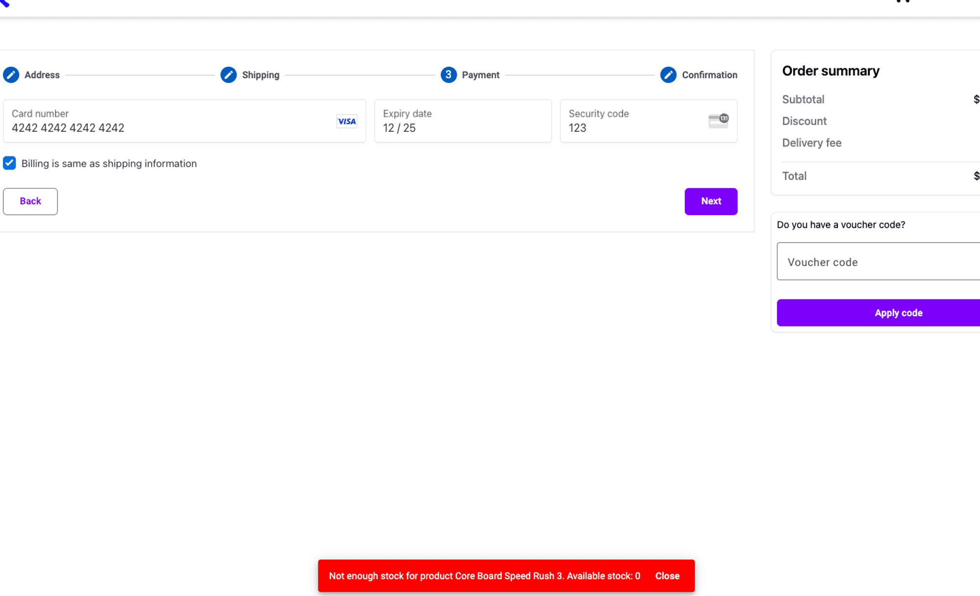980x596 pixels.
Task: Click the logo at top-left corner
Action: click(5, 3)
